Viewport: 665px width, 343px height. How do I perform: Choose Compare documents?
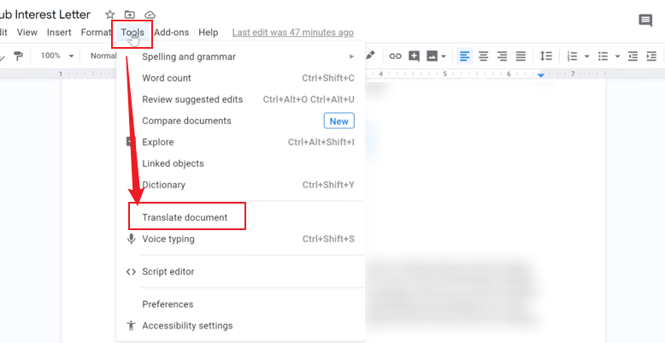240,121
